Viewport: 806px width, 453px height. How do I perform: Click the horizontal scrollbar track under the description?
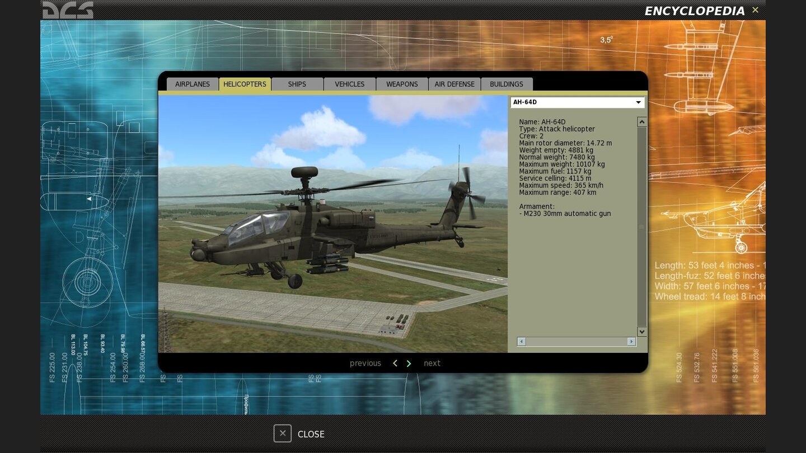577,342
